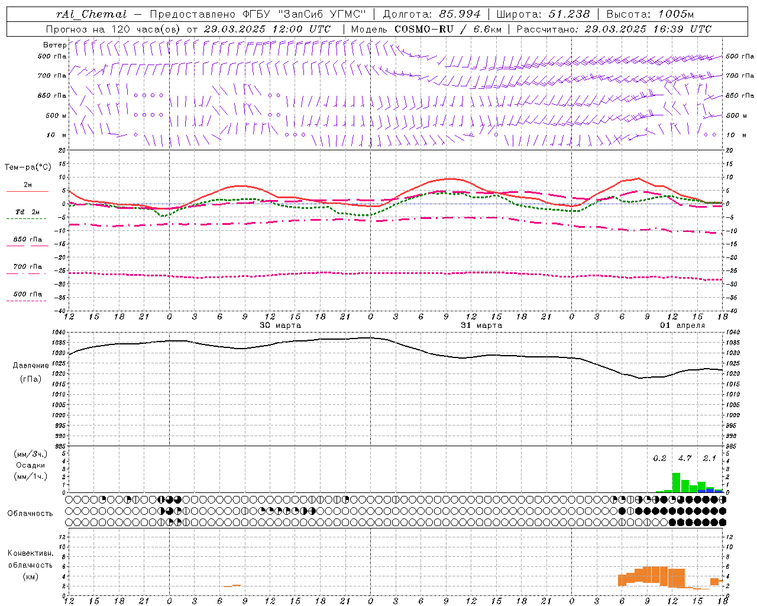The image size is (757, 606).
Task: Click the (мм/3ч.) precipitation unit label
Action: click(x=31, y=454)
